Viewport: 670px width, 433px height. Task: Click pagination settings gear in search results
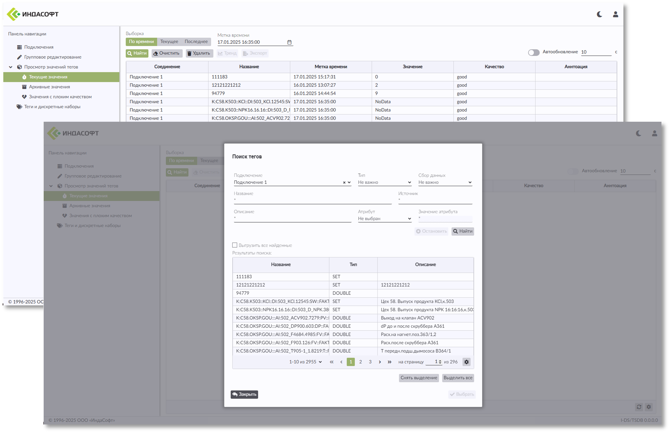[466, 362]
